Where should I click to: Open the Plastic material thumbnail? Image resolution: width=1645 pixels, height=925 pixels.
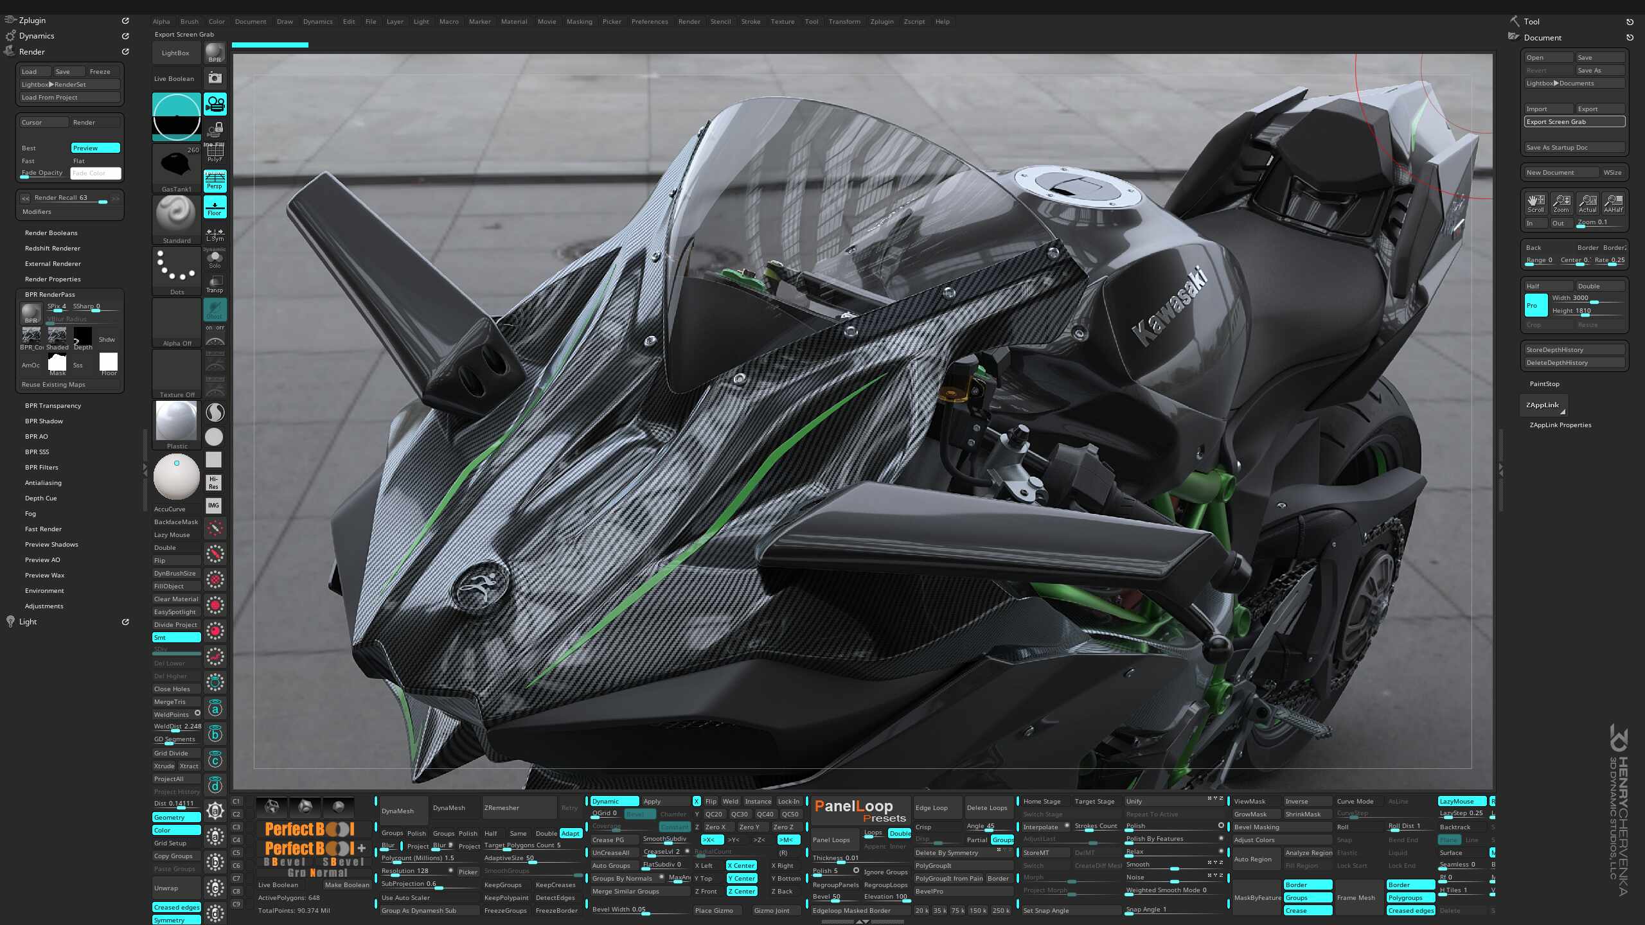tap(176, 425)
